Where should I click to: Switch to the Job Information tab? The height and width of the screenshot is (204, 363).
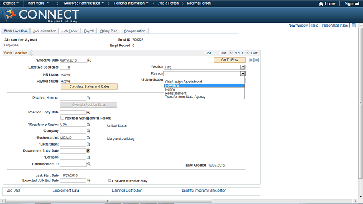(x=45, y=31)
